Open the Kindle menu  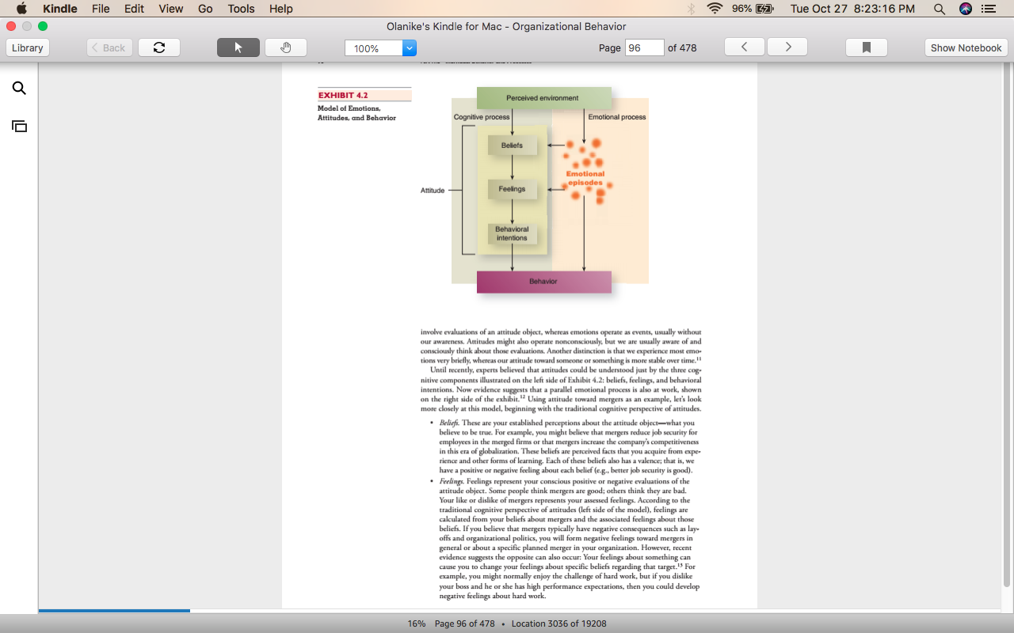pyautogui.click(x=60, y=9)
